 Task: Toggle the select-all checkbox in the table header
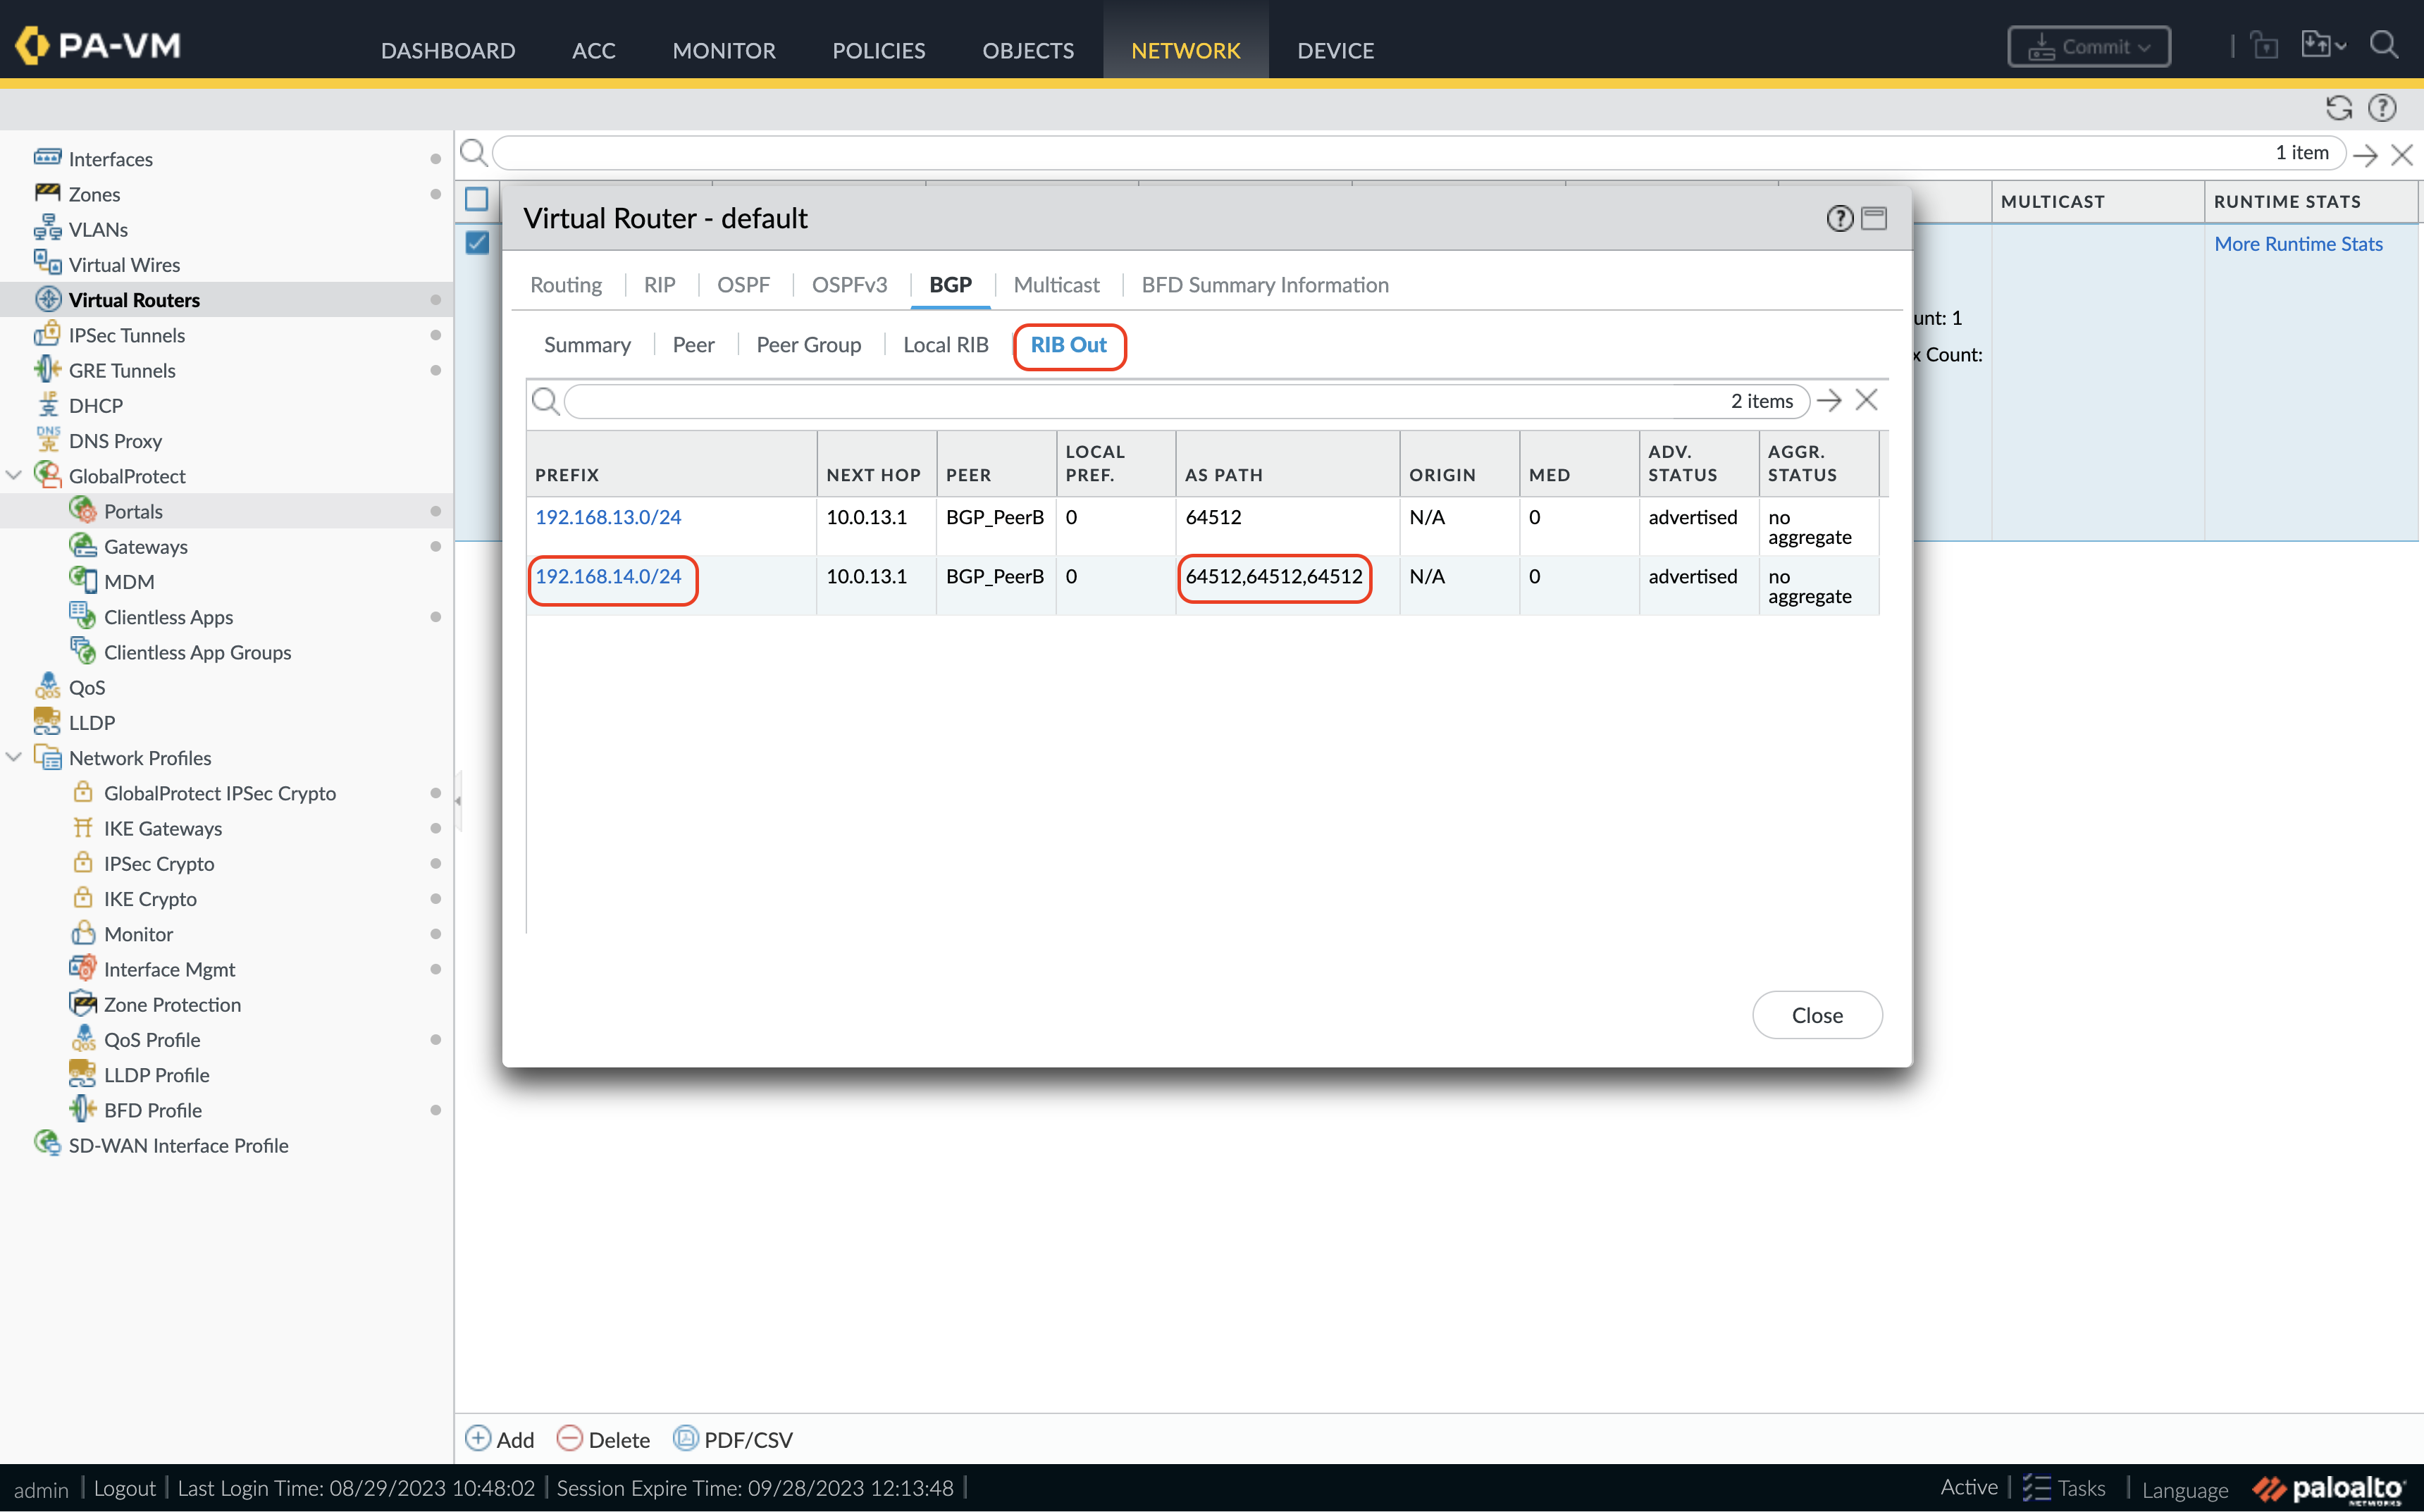tap(478, 199)
